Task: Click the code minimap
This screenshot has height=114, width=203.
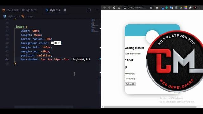Action: pyautogui.click(x=95, y=25)
